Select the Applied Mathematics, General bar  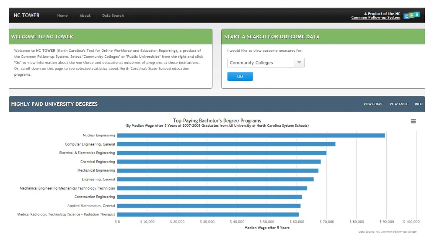pos(209,206)
